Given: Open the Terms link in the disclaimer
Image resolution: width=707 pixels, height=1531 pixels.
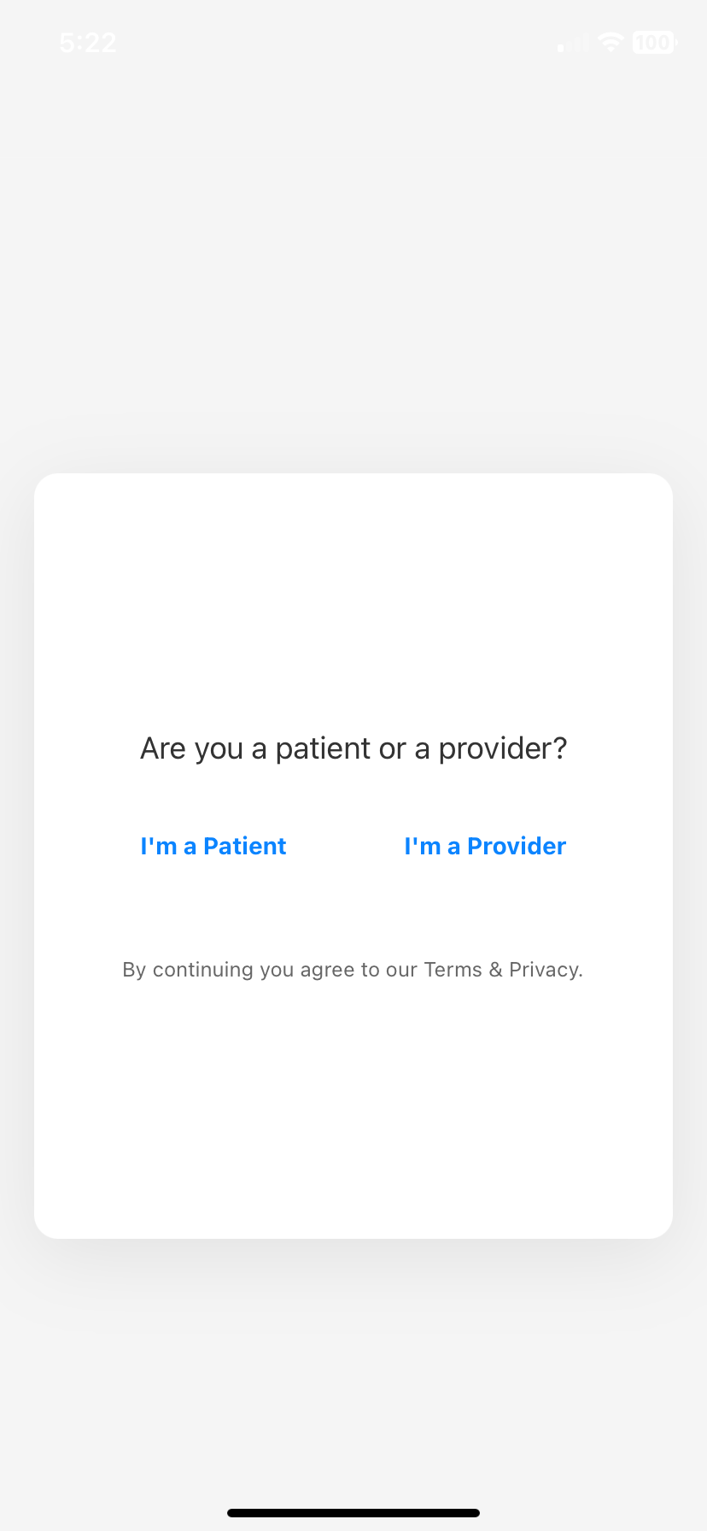Looking at the screenshot, I should click(x=453, y=970).
